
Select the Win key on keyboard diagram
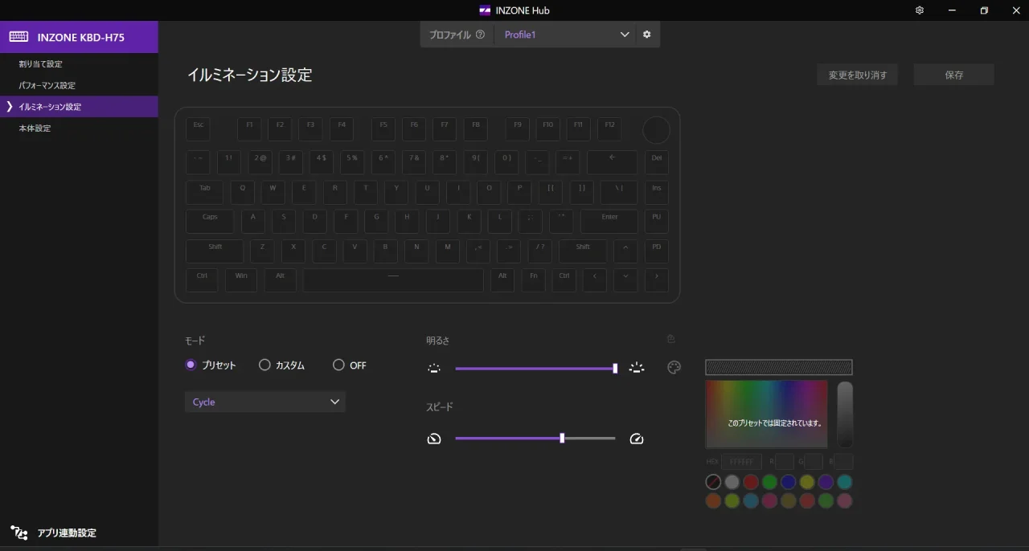[241, 280]
